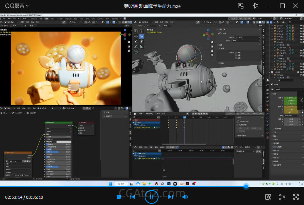304x205 pixels.
Task: Pause the video playback
Action: point(151,197)
